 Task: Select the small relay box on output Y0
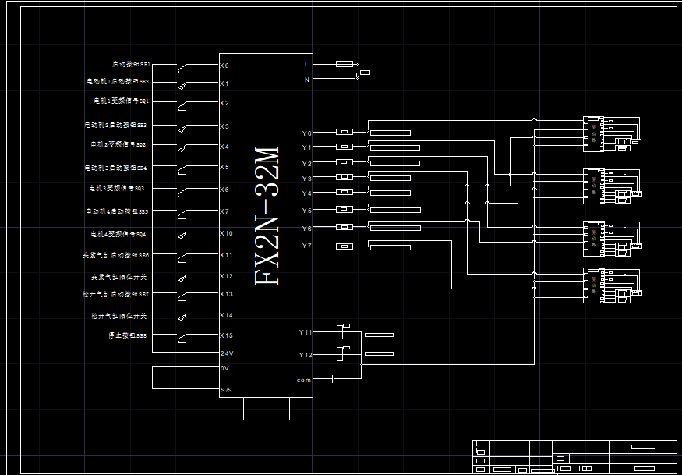[x=345, y=132]
